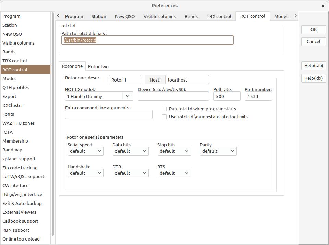Switch to the Program tab

(74, 16)
